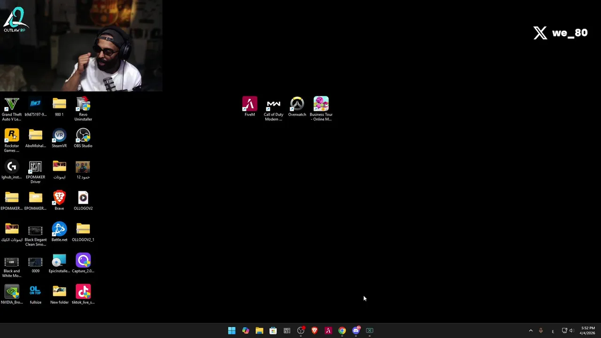Screen dimensions: 601x338
Task: Open Copilot from the taskbar
Action: tap(246, 330)
